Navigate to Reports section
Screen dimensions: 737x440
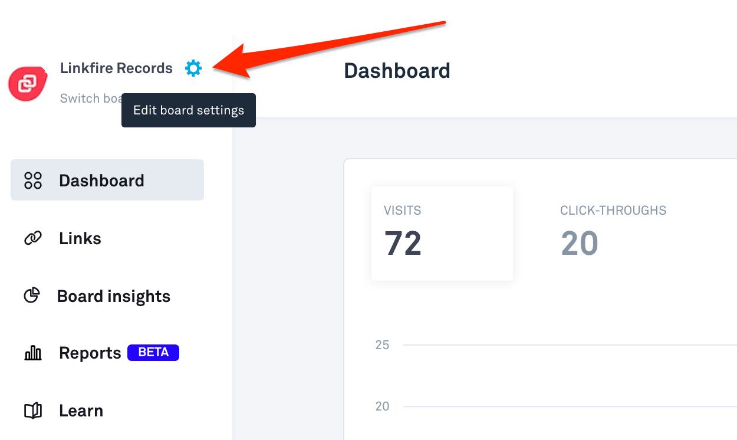(90, 353)
